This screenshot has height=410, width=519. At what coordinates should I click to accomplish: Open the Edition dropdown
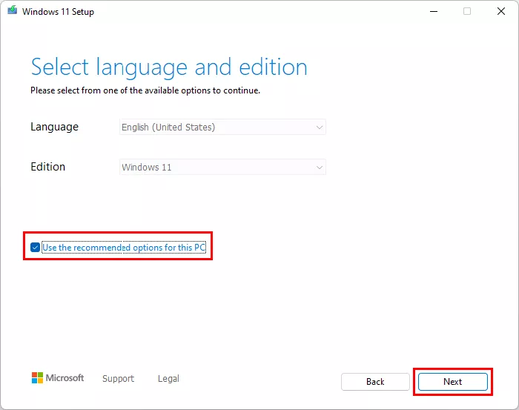222,167
